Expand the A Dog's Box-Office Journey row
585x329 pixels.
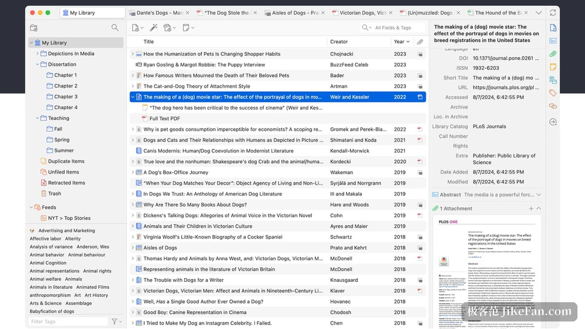133,172
